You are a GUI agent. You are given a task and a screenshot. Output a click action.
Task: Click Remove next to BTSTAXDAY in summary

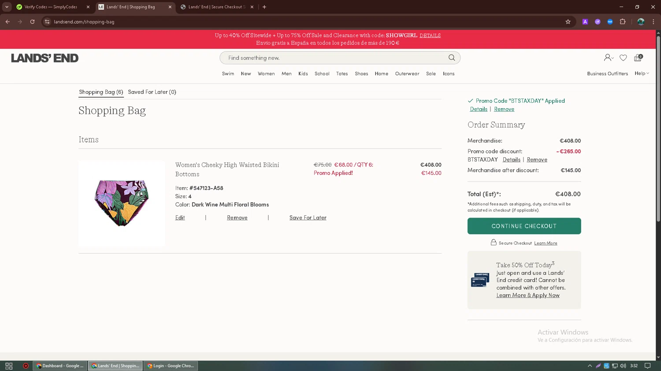[537, 160]
